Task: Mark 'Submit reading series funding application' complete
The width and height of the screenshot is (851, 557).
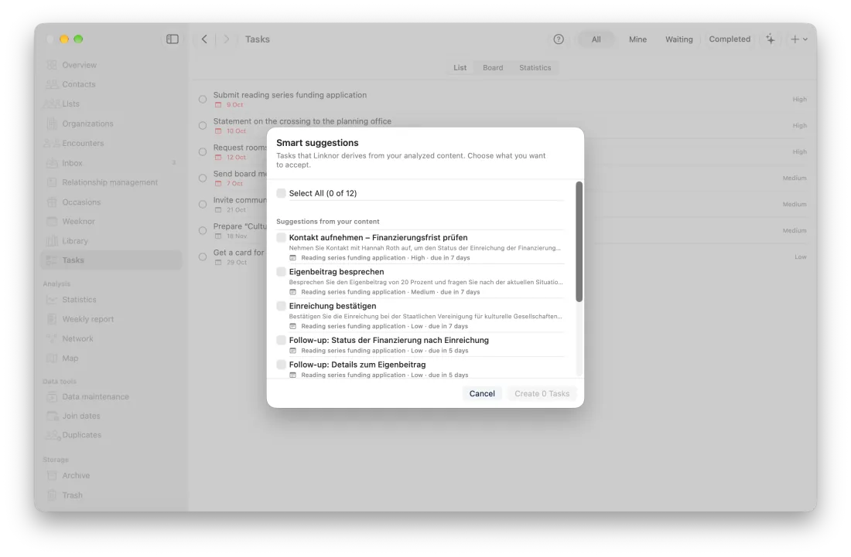Action: pyautogui.click(x=203, y=99)
